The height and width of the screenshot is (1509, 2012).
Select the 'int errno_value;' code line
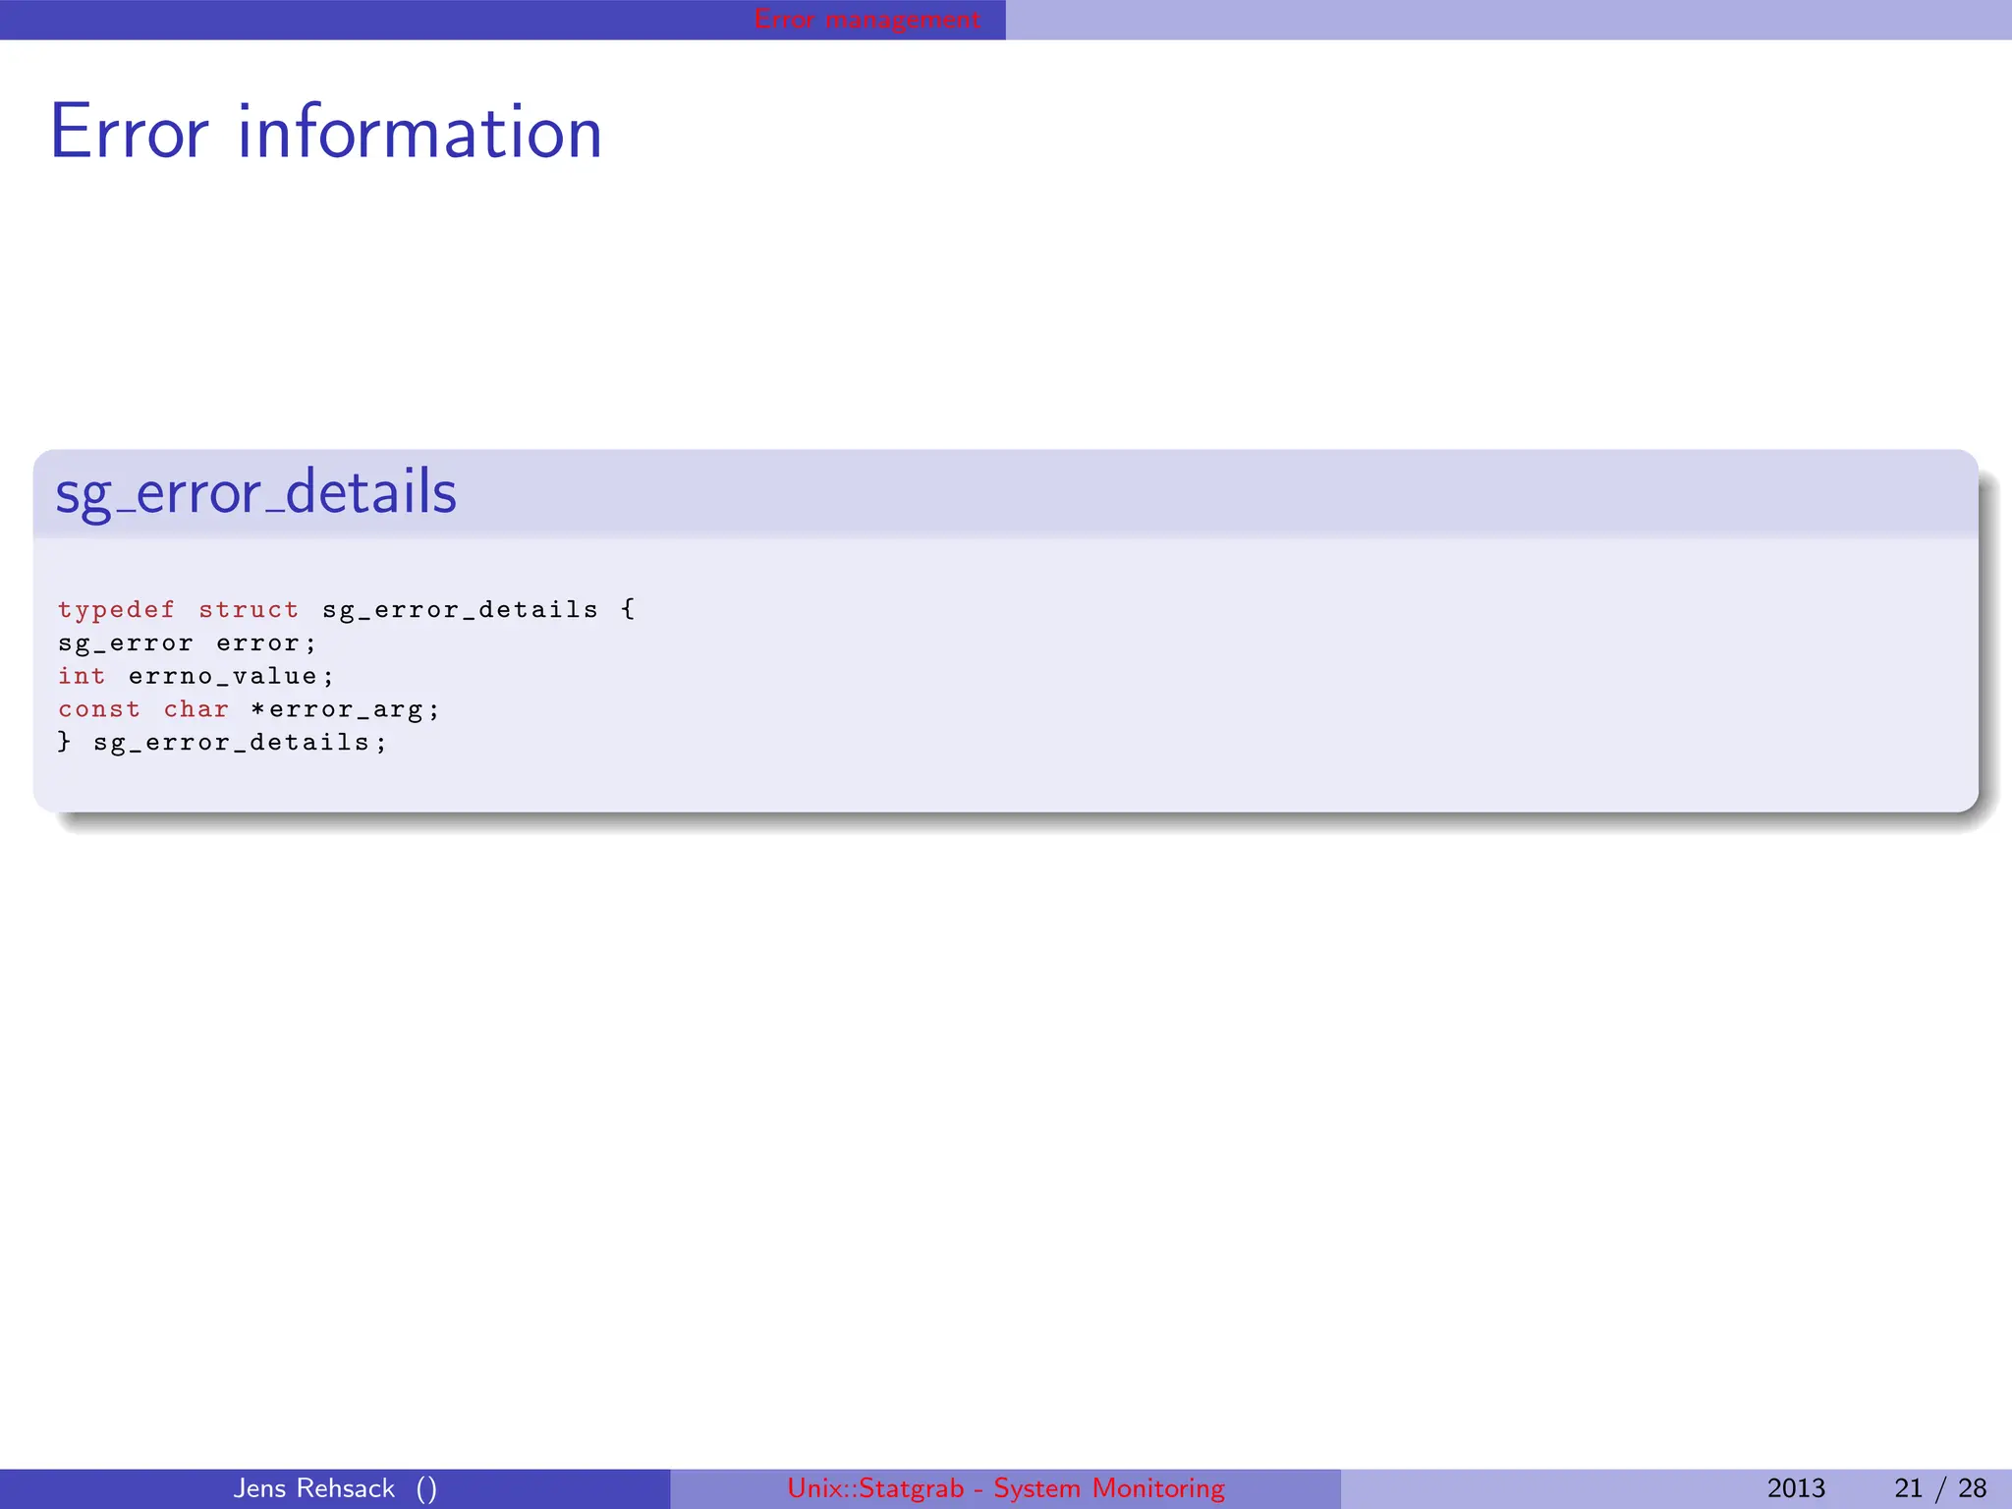tap(196, 676)
